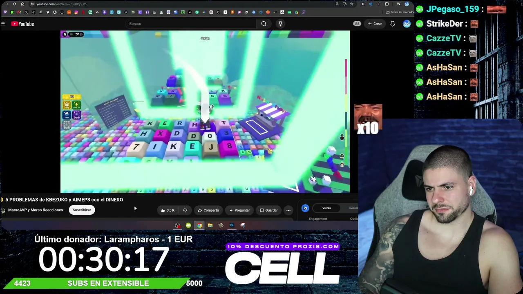The height and width of the screenshot is (294, 523).
Task: Save the video with Guardar
Action: pyautogui.click(x=269, y=210)
